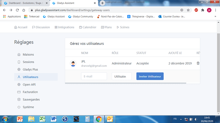Open the Gladys Assistant bookmark
The height and width of the screenshot is (123, 220).
click(54, 17)
